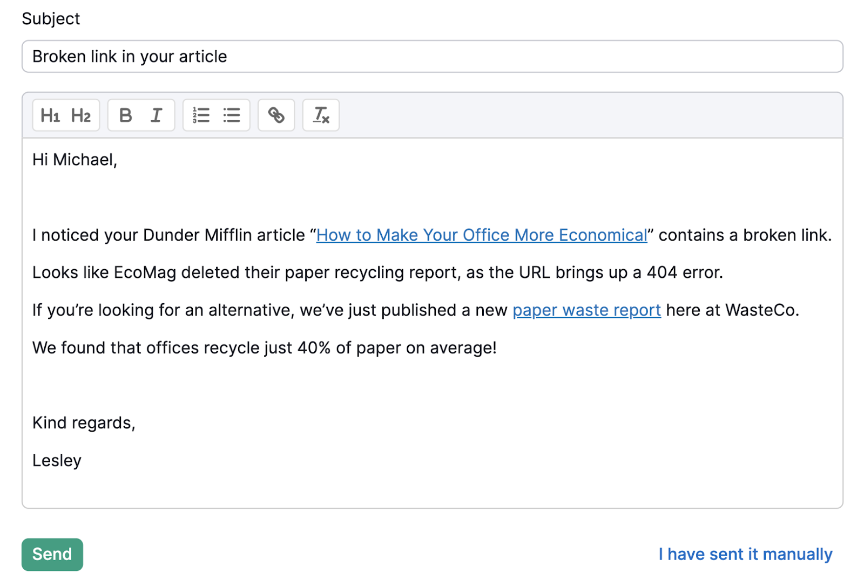
Task: Apply Heading 1 formatting
Action: [x=50, y=114]
